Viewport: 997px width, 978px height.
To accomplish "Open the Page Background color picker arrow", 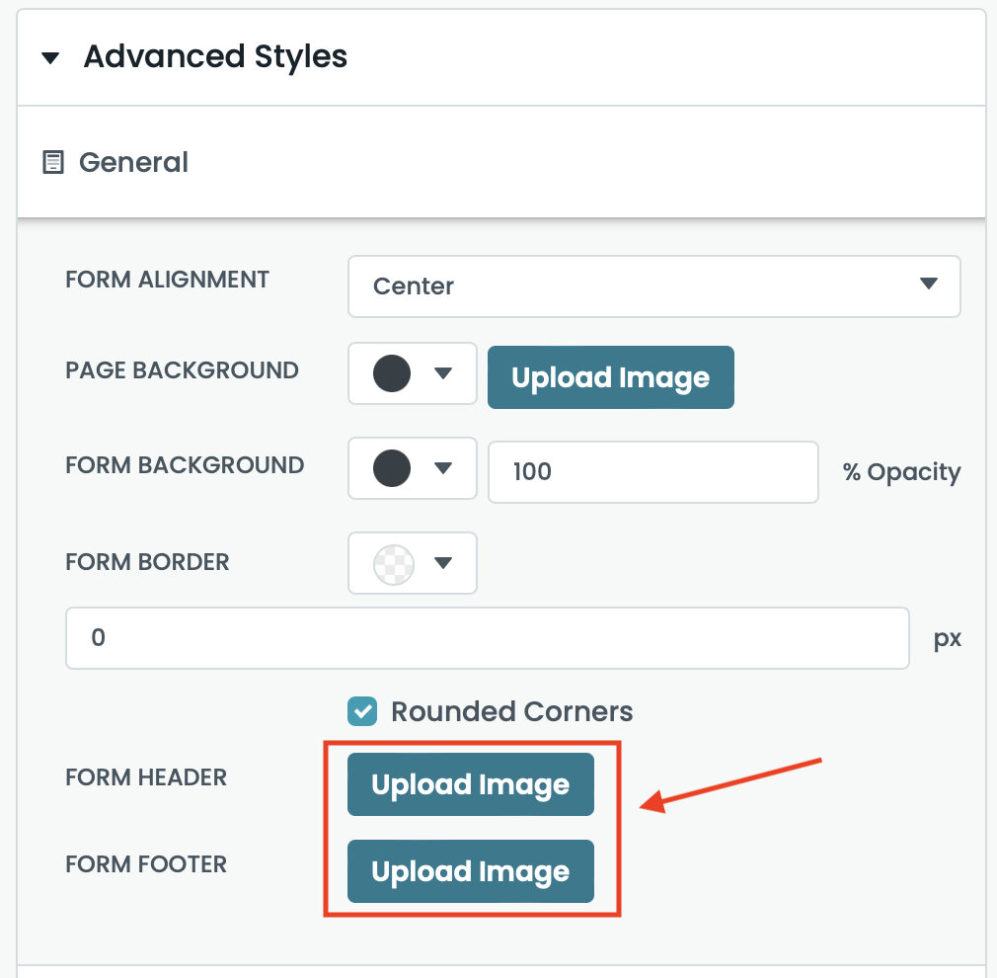I will (443, 373).
